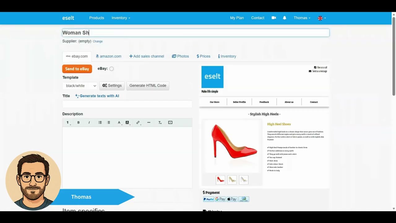The height and width of the screenshot is (223, 396).
Task: Click the Stylish High Heels title text
Action: click(264, 114)
